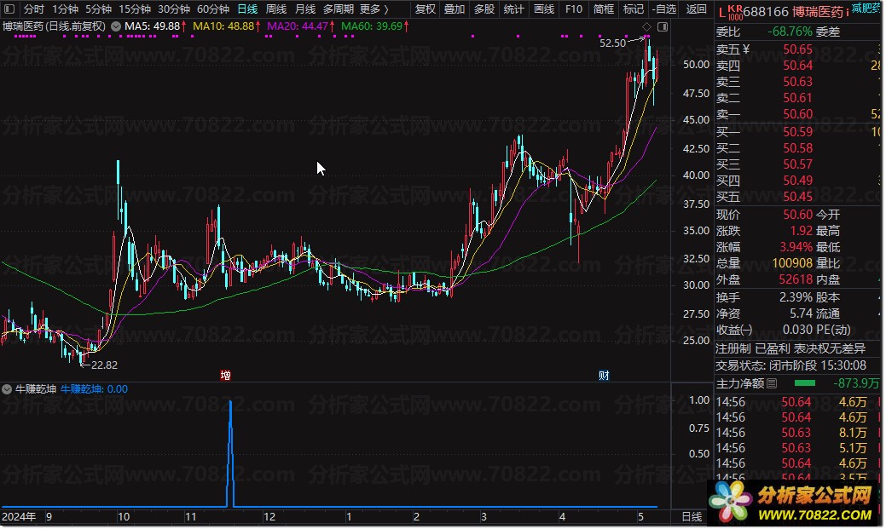
Task: Switch to 月线 monthly period
Action: click(x=305, y=9)
